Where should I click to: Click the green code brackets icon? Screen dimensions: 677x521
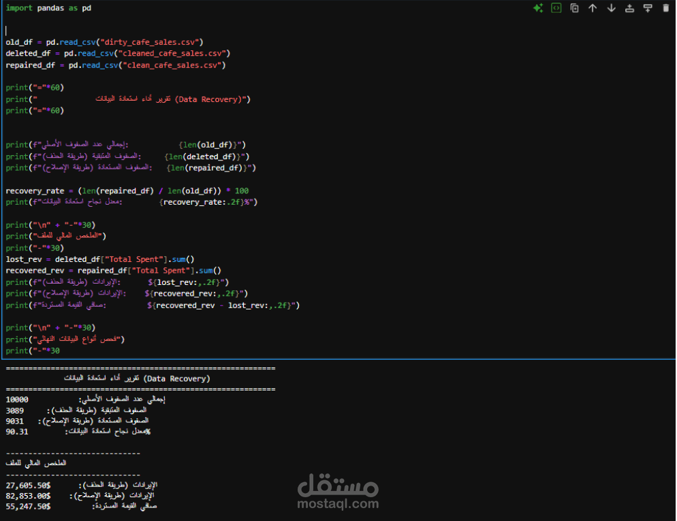pos(556,8)
